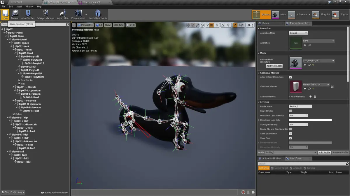Select the translate gizmo tool in viewport

pyautogui.click(x=188, y=25)
